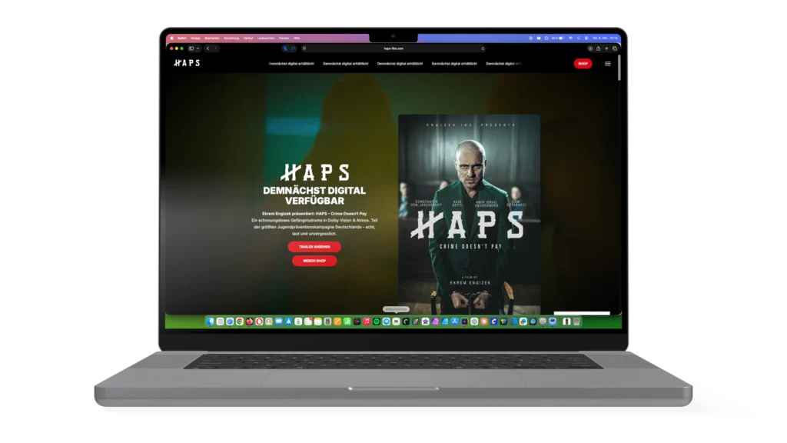Open the HAPS website hamburger menu
The width and height of the screenshot is (787, 443).
(607, 64)
